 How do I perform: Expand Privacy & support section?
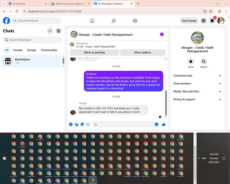pyautogui.click(x=197, y=99)
